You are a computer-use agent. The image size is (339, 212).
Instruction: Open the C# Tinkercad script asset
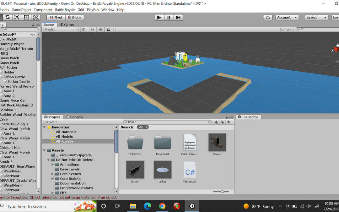(189, 172)
